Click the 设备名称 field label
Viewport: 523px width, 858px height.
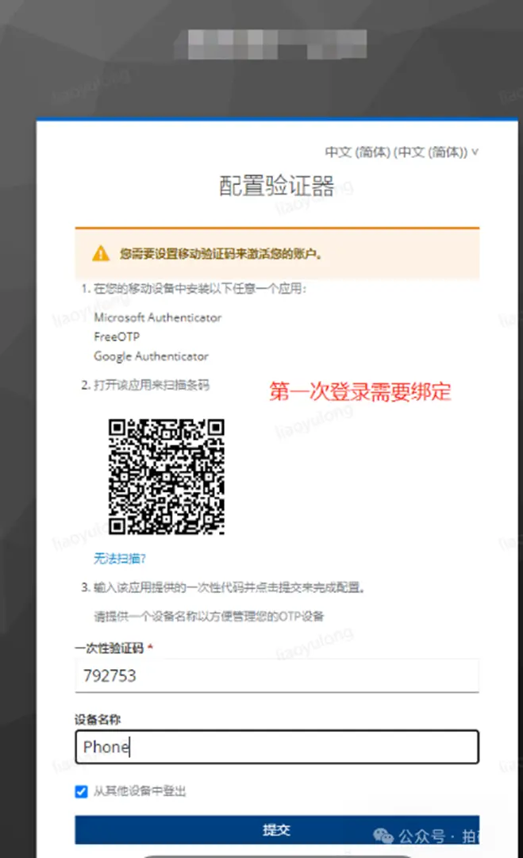click(x=98, y=720)
